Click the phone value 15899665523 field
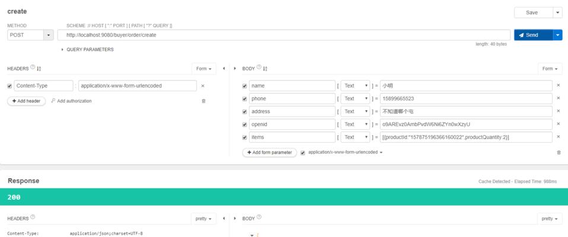 (466, 98)
